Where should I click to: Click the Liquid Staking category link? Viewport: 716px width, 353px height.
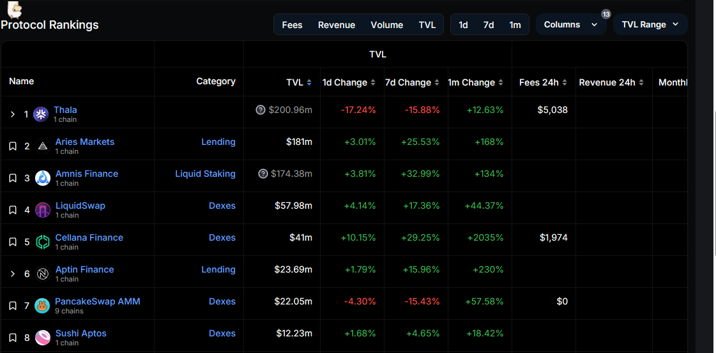(206, 174)
